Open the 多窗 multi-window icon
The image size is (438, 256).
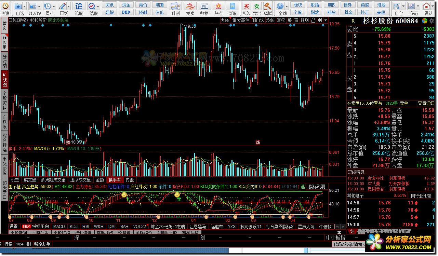(411, 6)
